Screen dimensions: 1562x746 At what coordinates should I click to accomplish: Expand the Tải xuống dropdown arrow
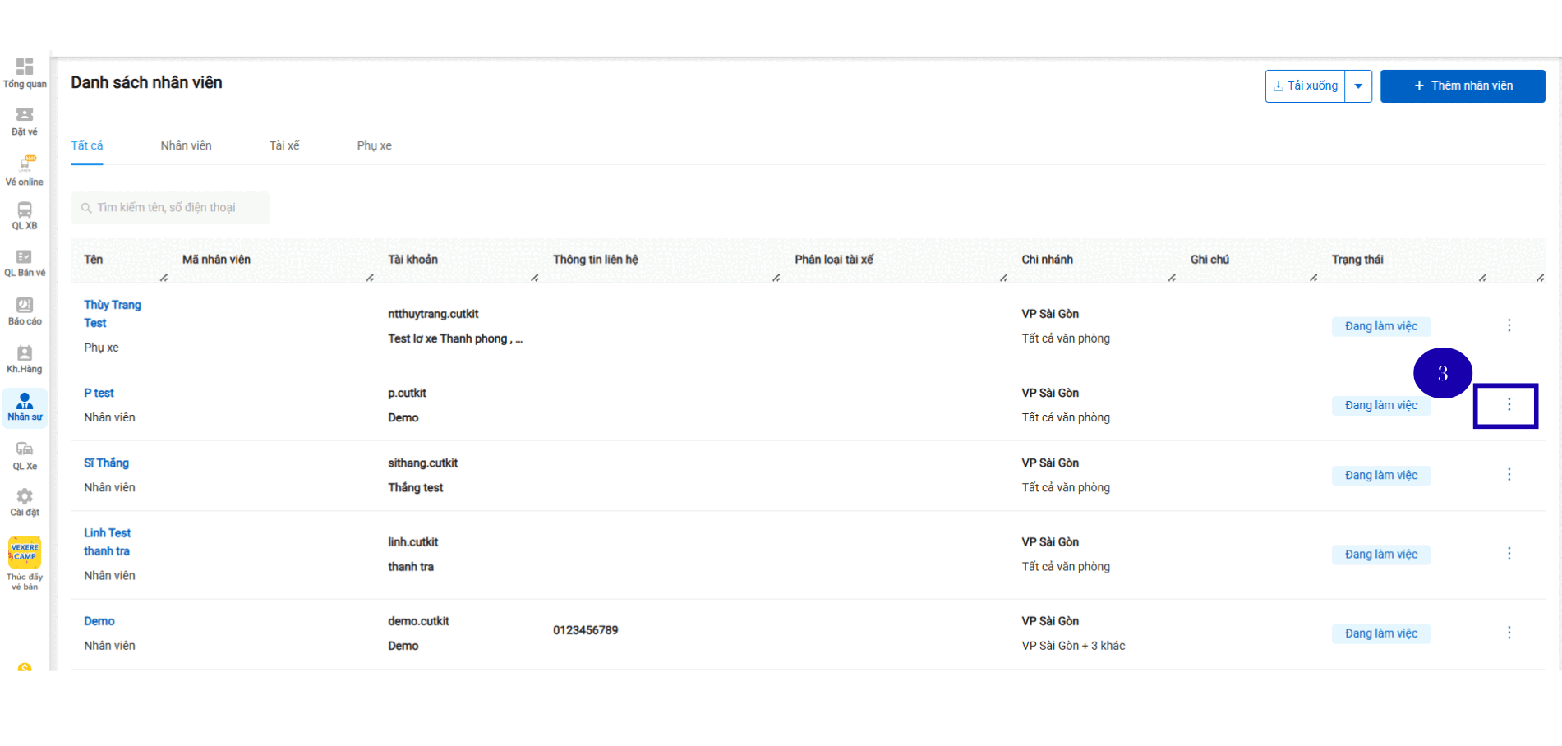coord(1358,86)
